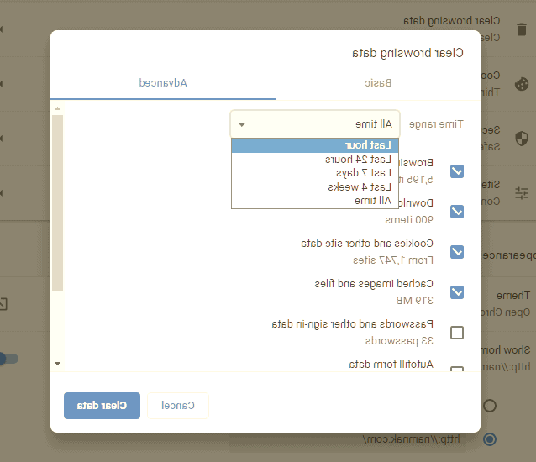Click the cookie icon in settings list
536x462 pixels.
[522, 83]
